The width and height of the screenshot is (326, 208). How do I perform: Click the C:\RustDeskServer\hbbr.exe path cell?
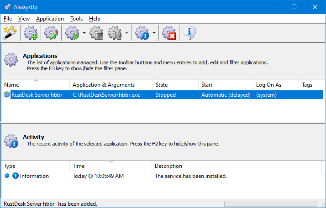coord(106,95)
